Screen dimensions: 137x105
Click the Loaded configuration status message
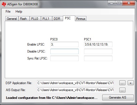tap(52, 98)
